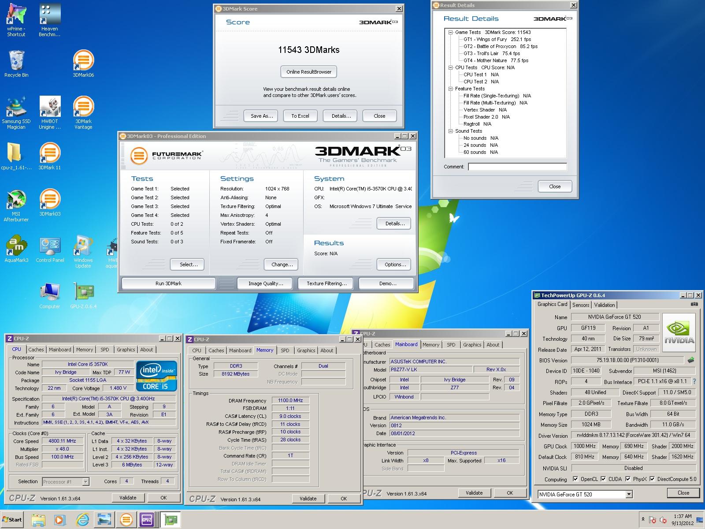Select GT4 - Mother Nature result row

click(496, 60)
